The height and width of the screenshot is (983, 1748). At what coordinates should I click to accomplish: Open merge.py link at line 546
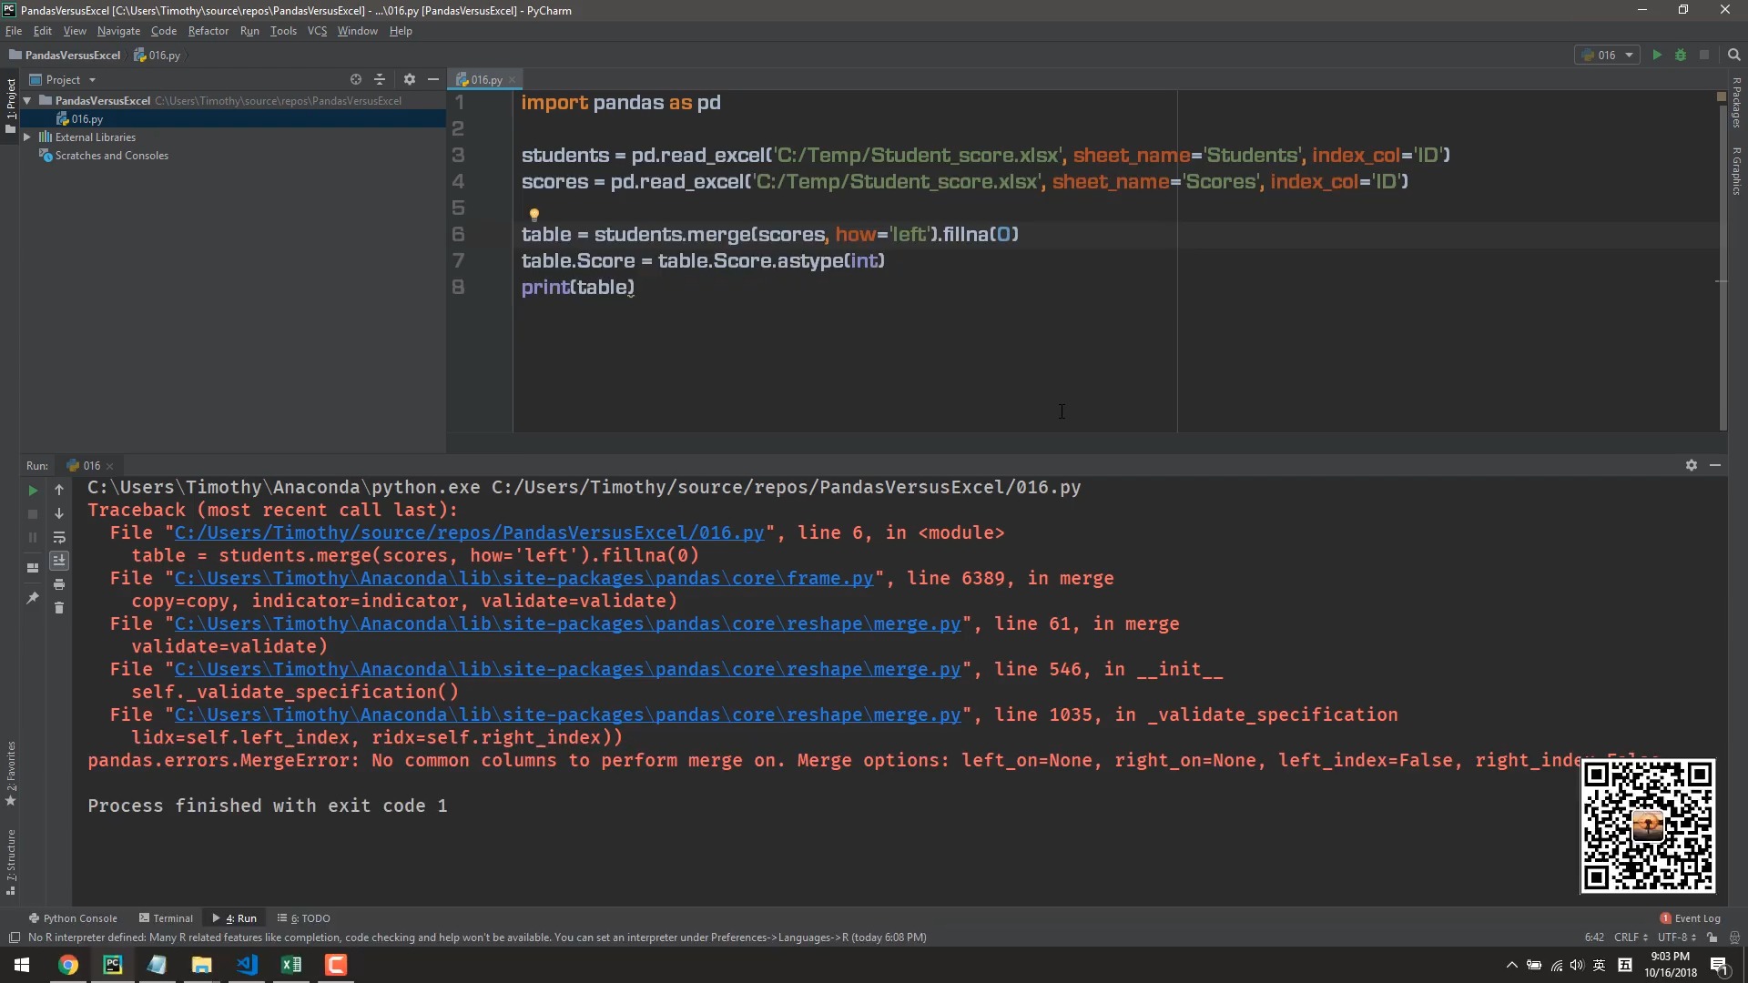click(567, 670)
